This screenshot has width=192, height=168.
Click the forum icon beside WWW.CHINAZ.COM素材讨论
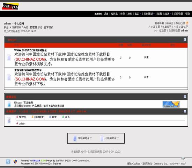click(x=9, y=57)
